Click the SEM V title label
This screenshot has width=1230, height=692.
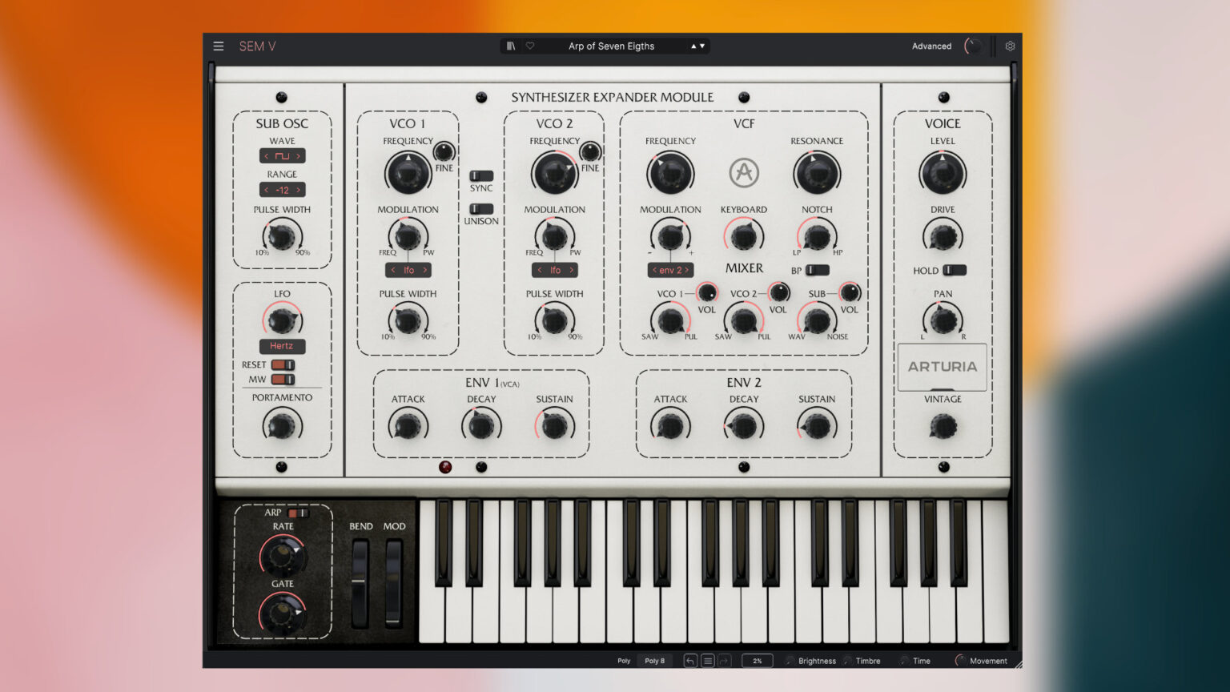click(258, 46)
